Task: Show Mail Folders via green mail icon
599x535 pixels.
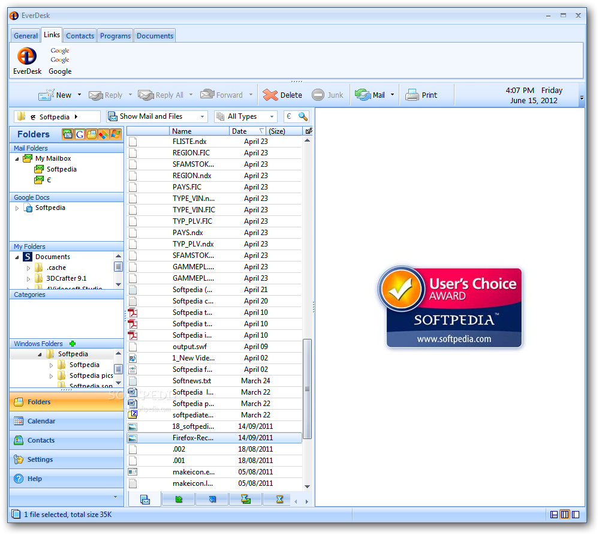Action: (68, 134)
